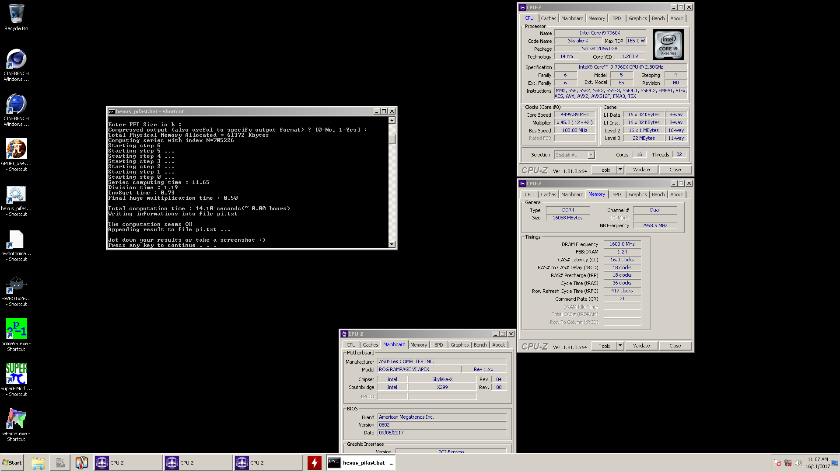The height and width of the screenshot is (472, 840).
Task: Switch to the first CPU-Z taskbar button
Action: pyautogui.click(x=128, y=463)
